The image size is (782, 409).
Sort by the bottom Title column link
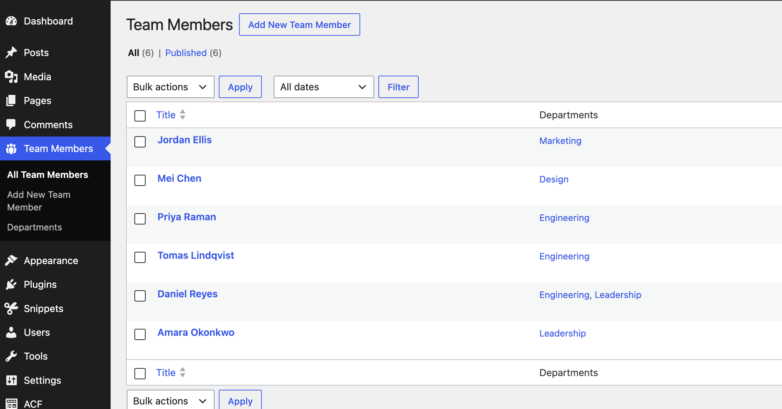click(166, 373)
